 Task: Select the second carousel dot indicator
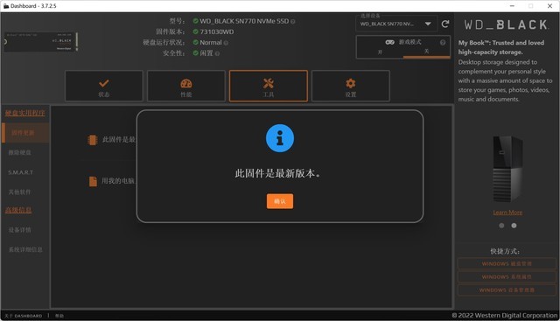point(514,226)
